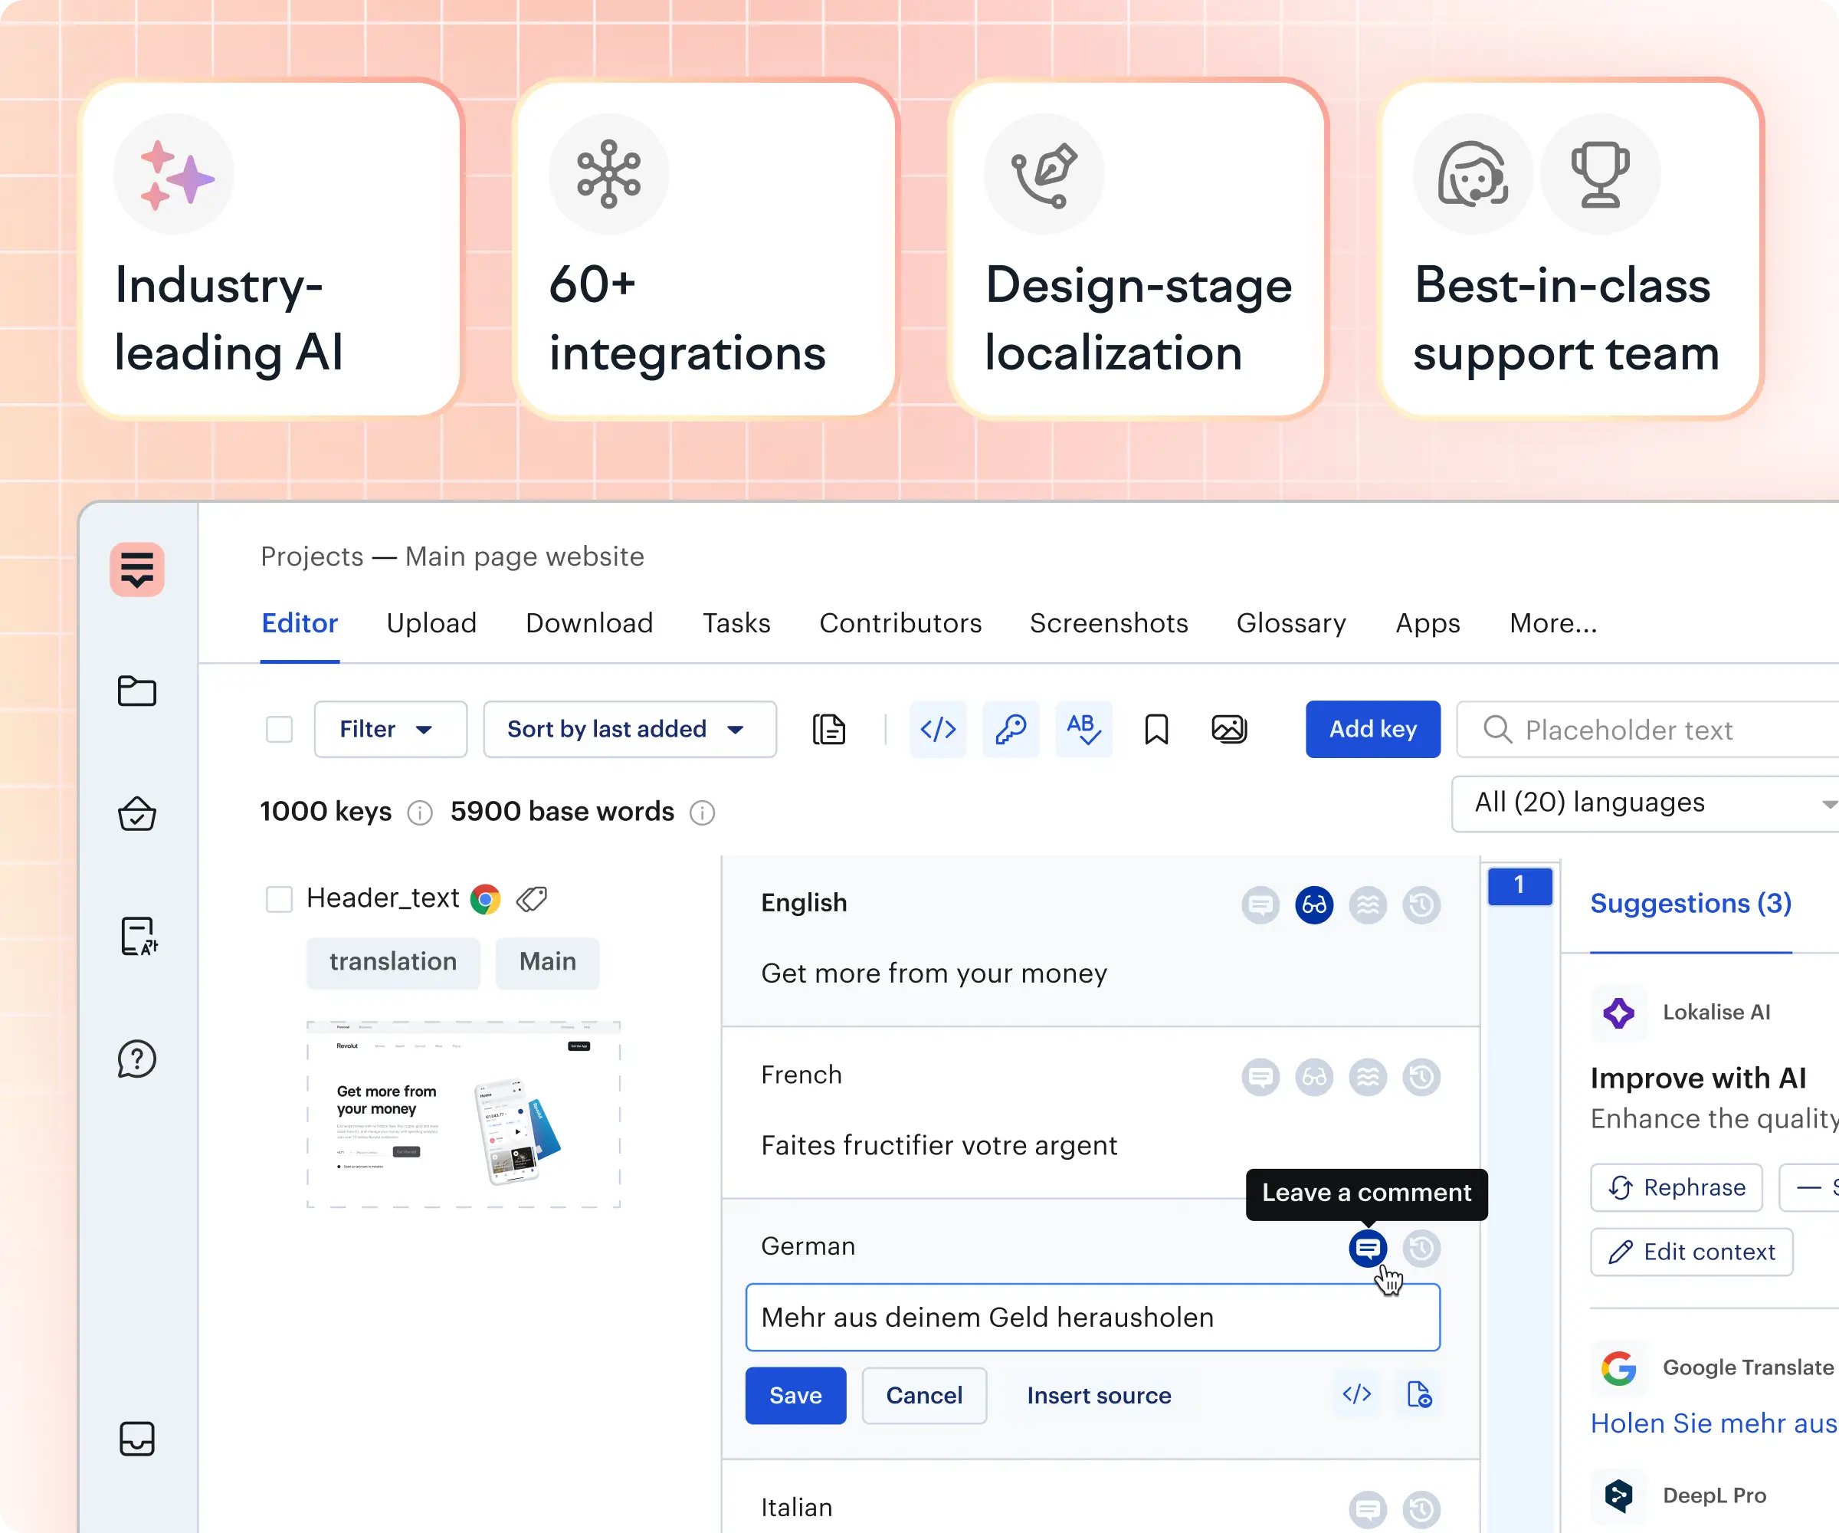Screen dimensions: 1839x1533
Task: Open the help question-mark icon in sidebar
Action: 137,1059
